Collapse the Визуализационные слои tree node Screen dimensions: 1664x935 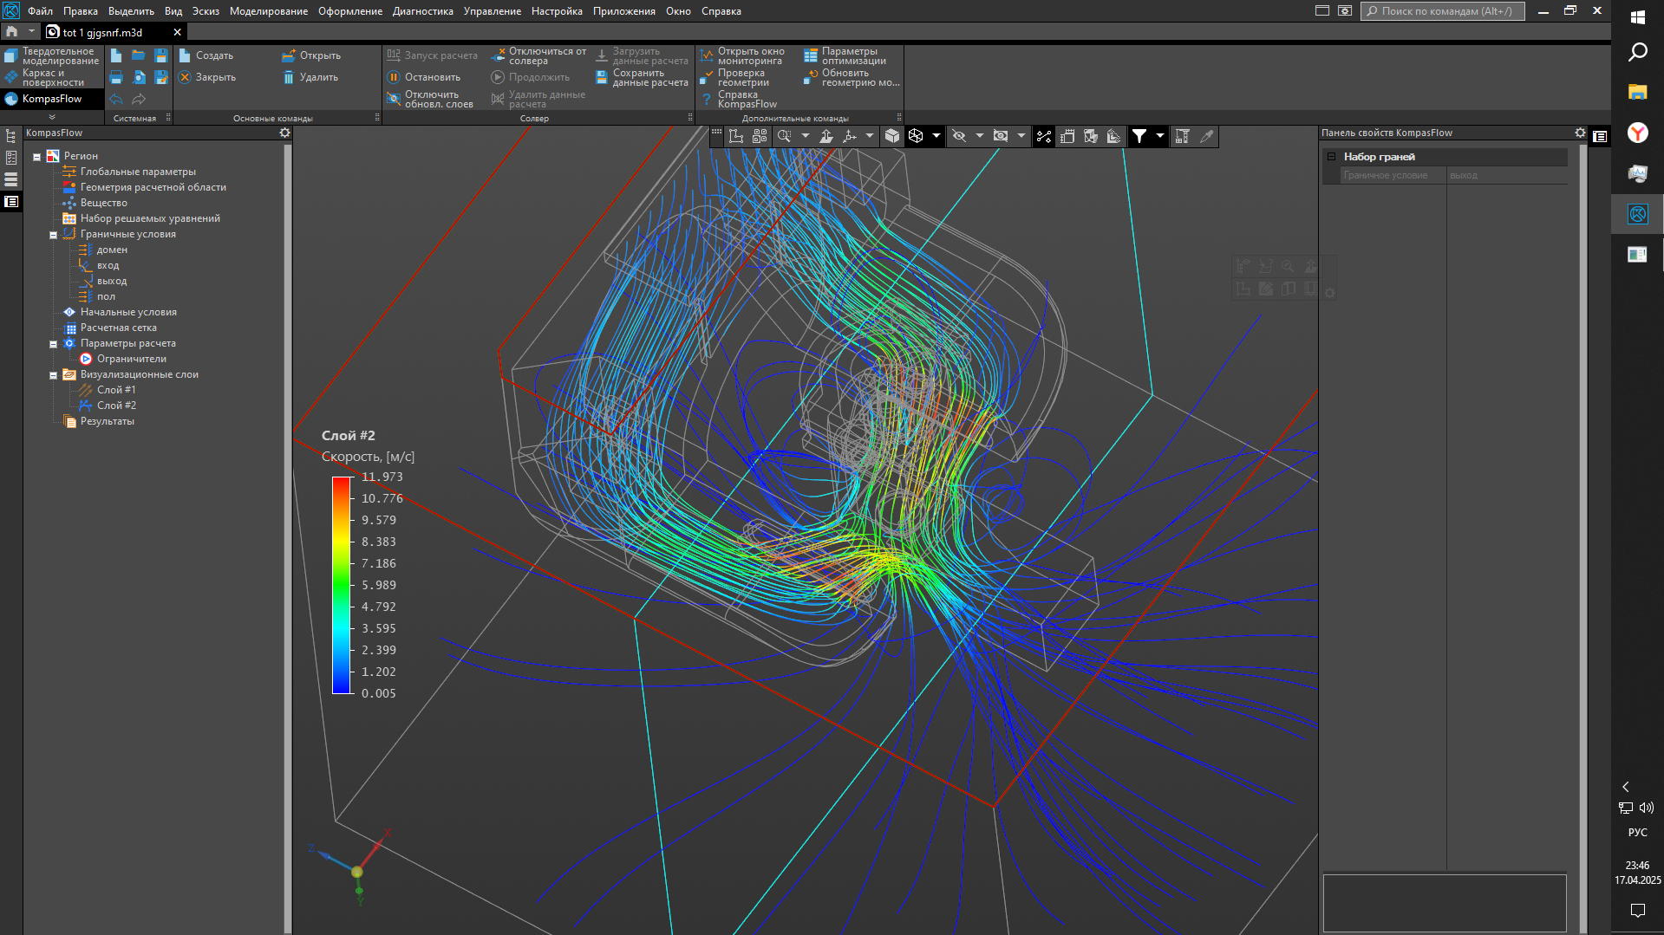point(53,375)
